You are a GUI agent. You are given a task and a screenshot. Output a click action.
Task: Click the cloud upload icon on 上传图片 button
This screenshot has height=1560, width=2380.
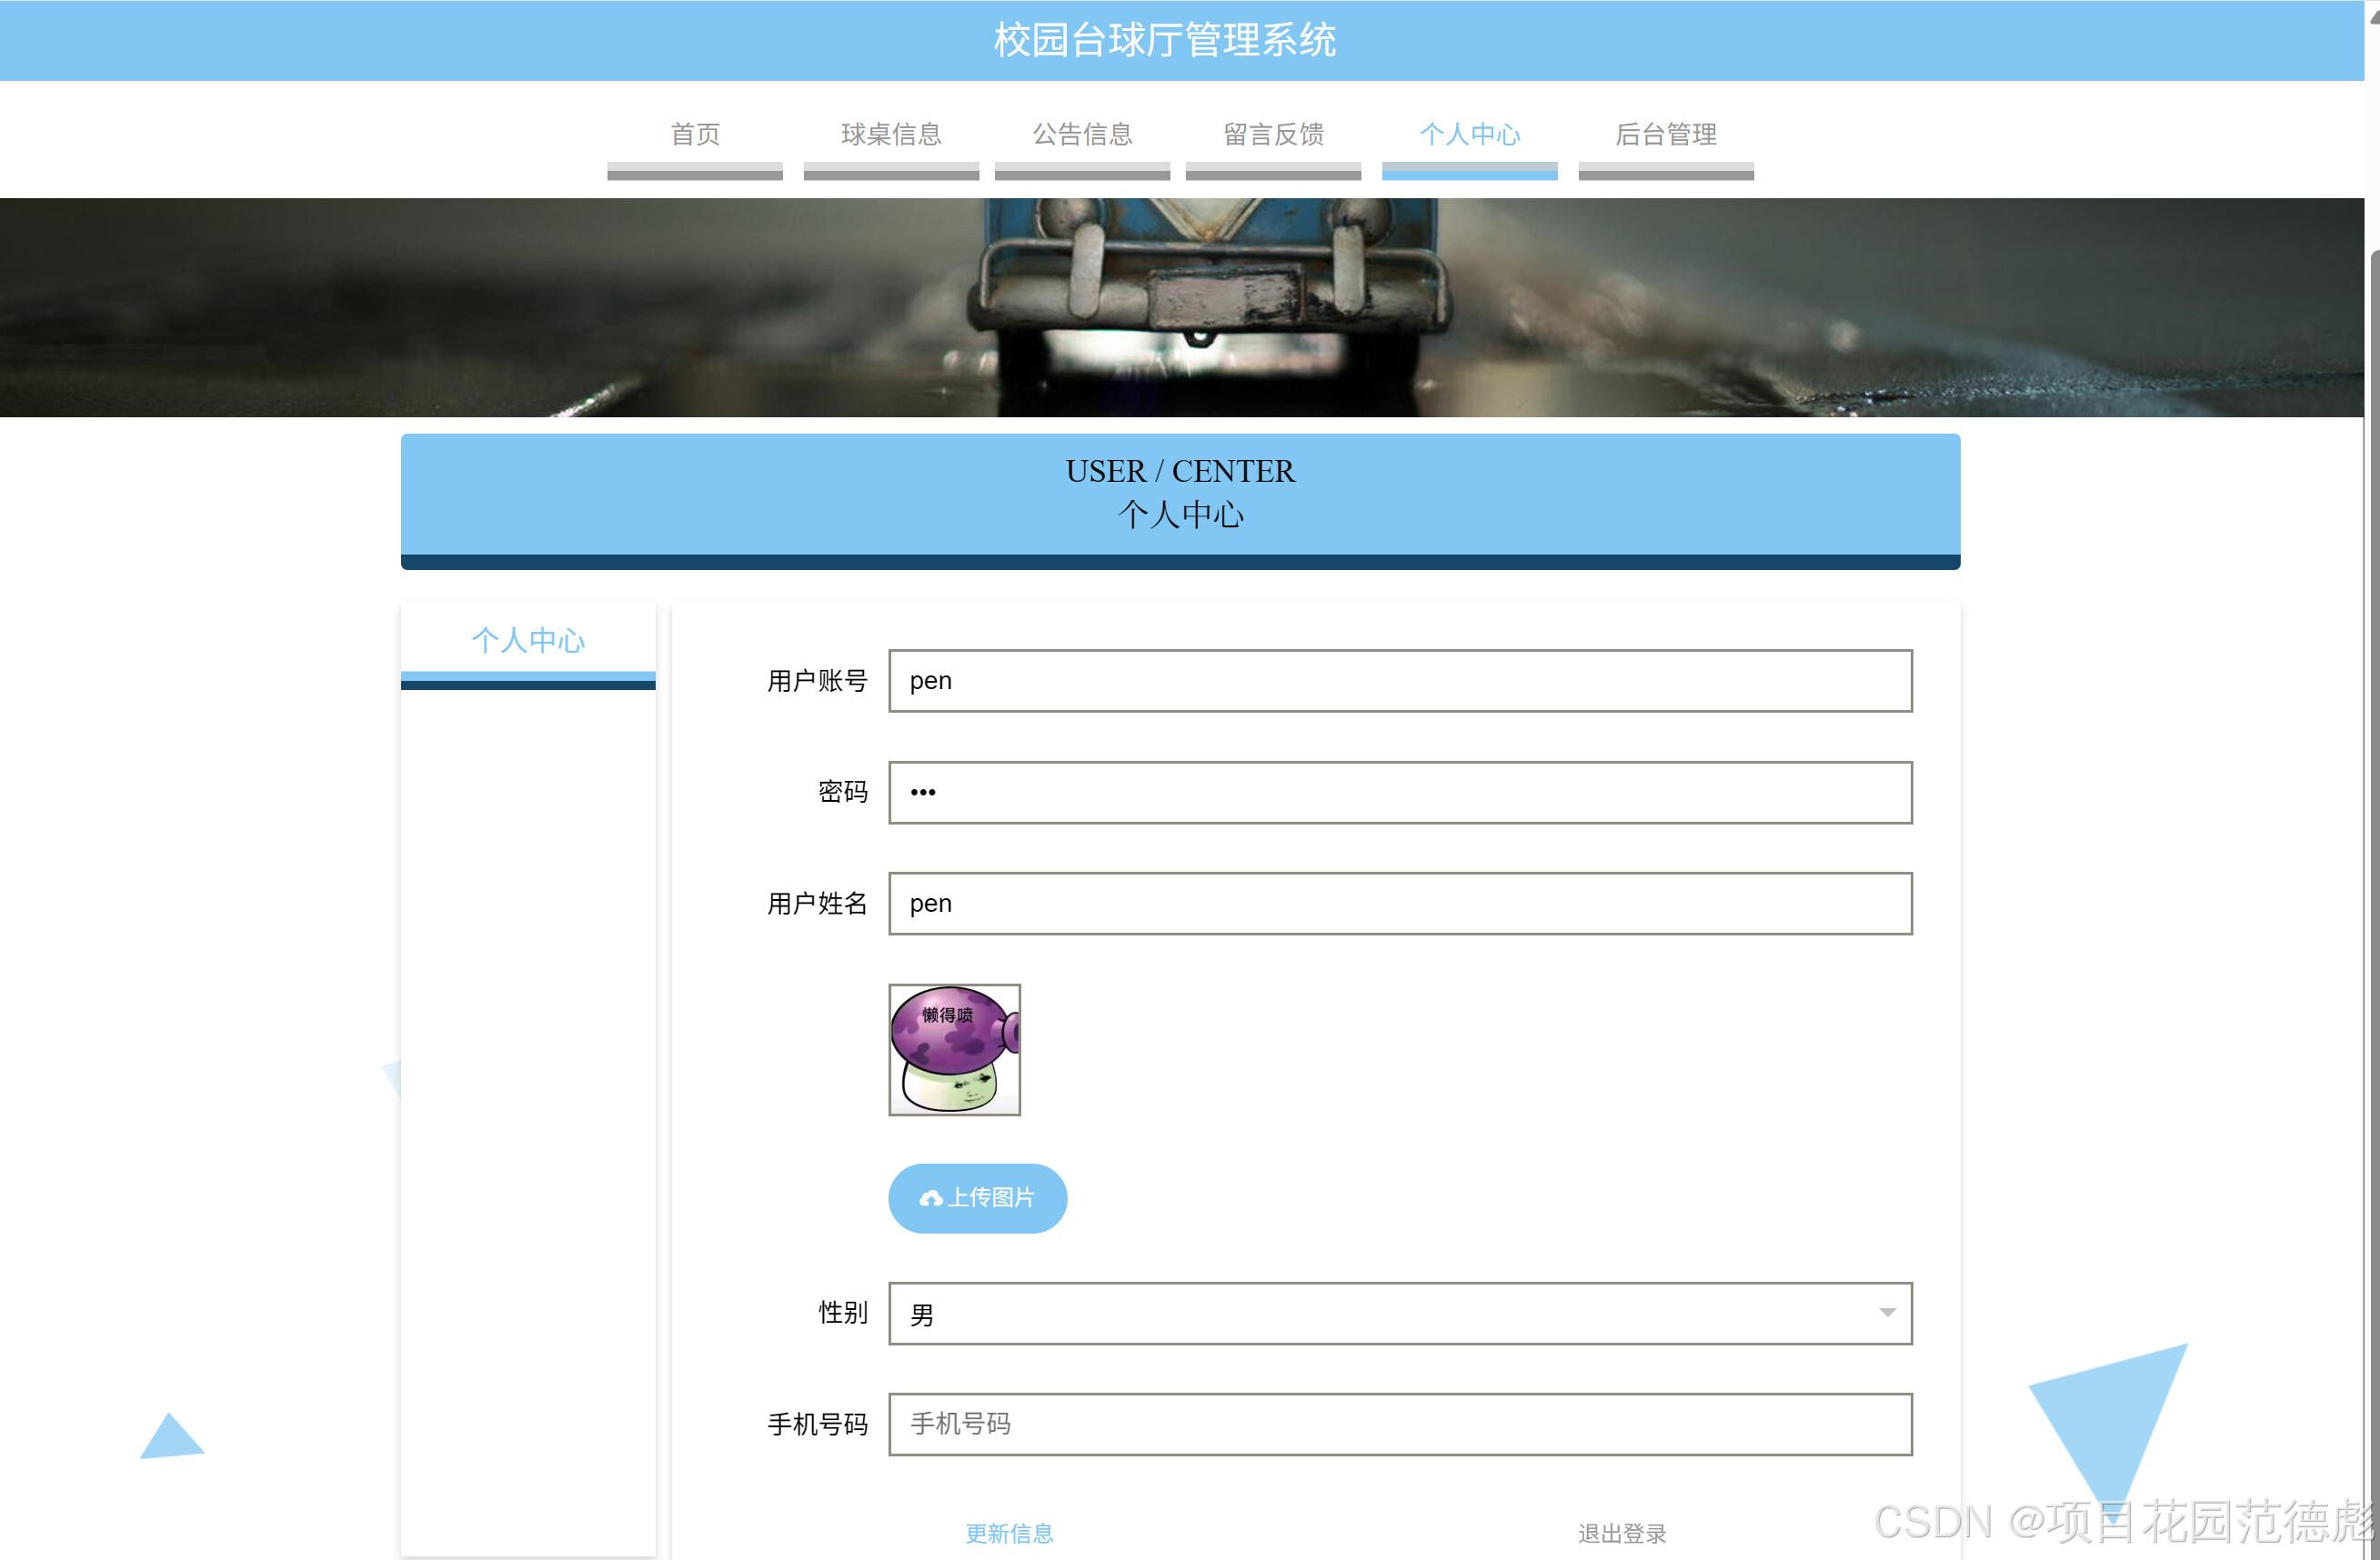[x=931, y=1197]
